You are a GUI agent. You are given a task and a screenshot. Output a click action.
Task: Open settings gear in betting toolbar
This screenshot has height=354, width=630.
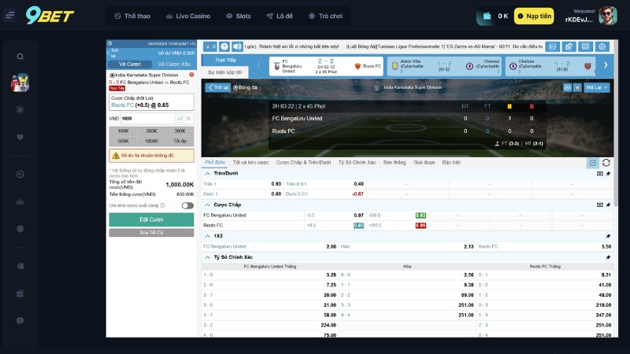602,47
